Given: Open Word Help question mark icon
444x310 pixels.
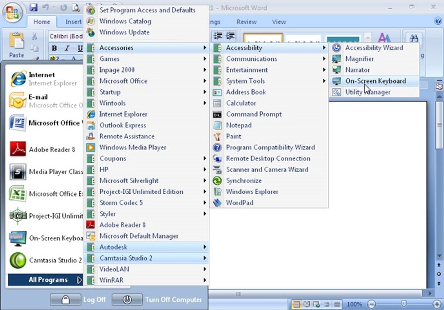Looking at the screenshot, I should coord(438,21).
